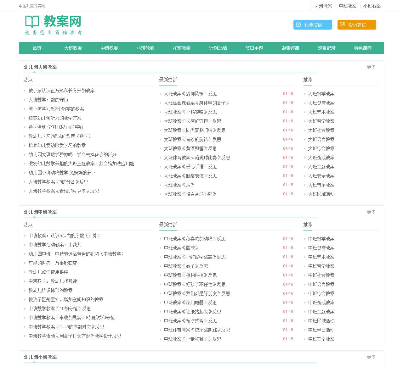The image size is (403, 367).
Task: Go to 首页 in navigation bar
Action: pos(37,48)
